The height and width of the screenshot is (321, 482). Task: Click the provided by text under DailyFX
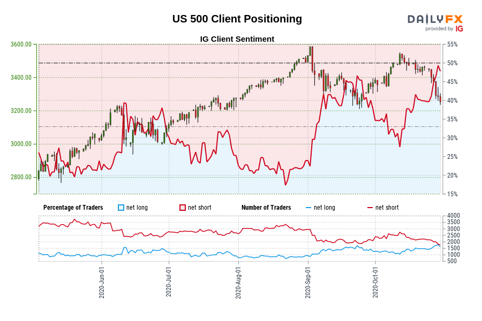439,29
